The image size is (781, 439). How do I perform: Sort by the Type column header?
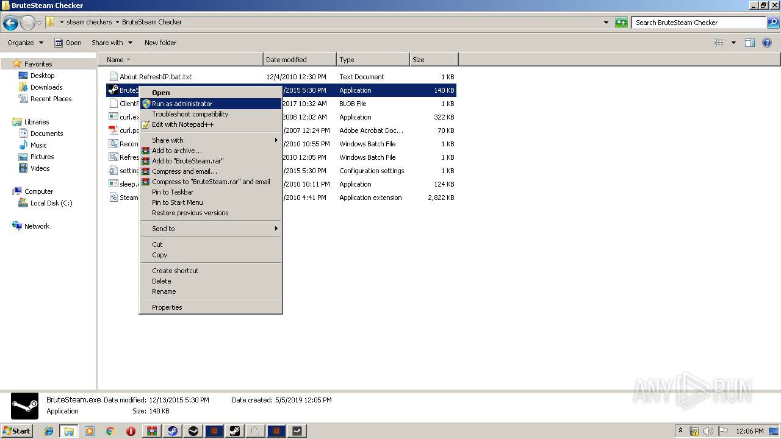pos(373,60)
